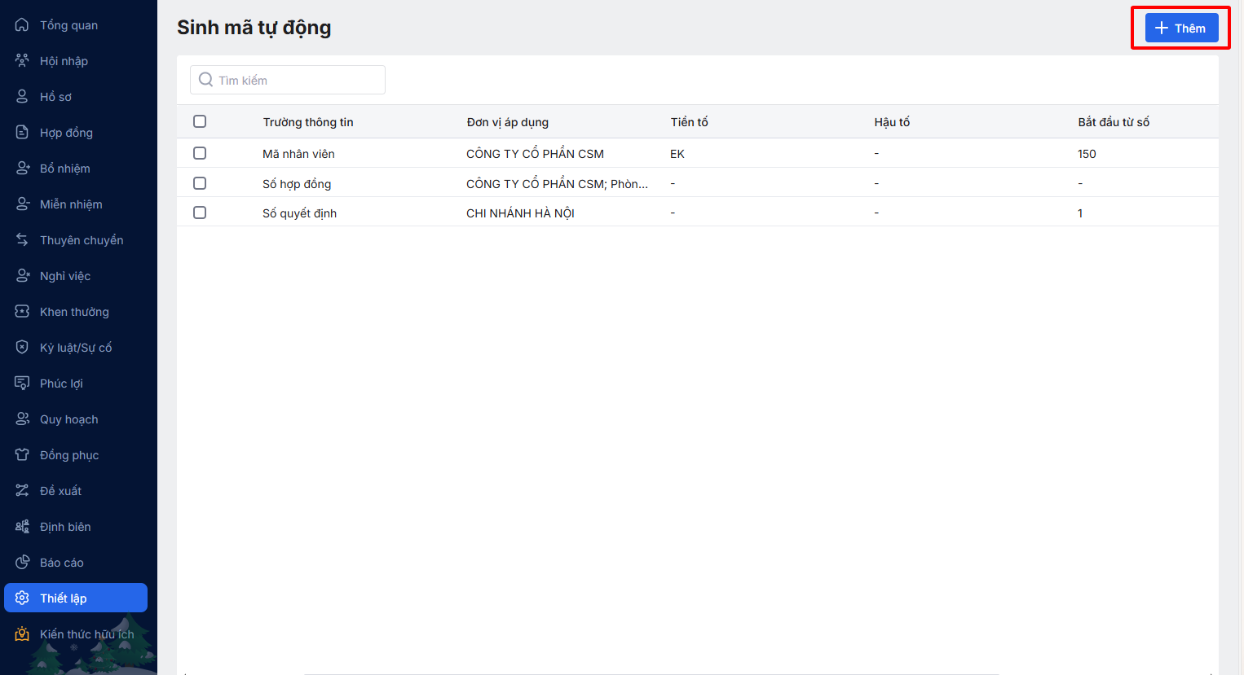Click the Báo cáo pie chart icon

[22, 563]
